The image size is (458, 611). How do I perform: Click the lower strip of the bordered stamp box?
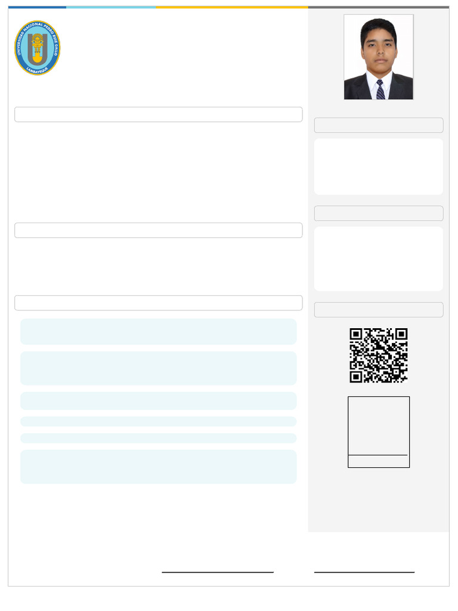click(379, 461)
